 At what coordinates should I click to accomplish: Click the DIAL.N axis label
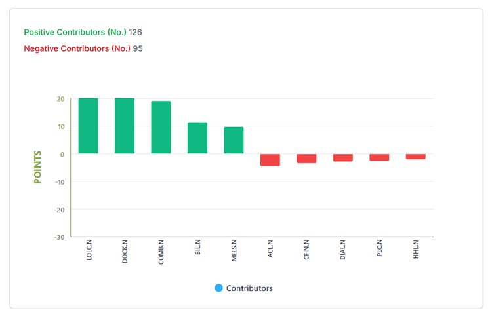(x=342, y=250)
